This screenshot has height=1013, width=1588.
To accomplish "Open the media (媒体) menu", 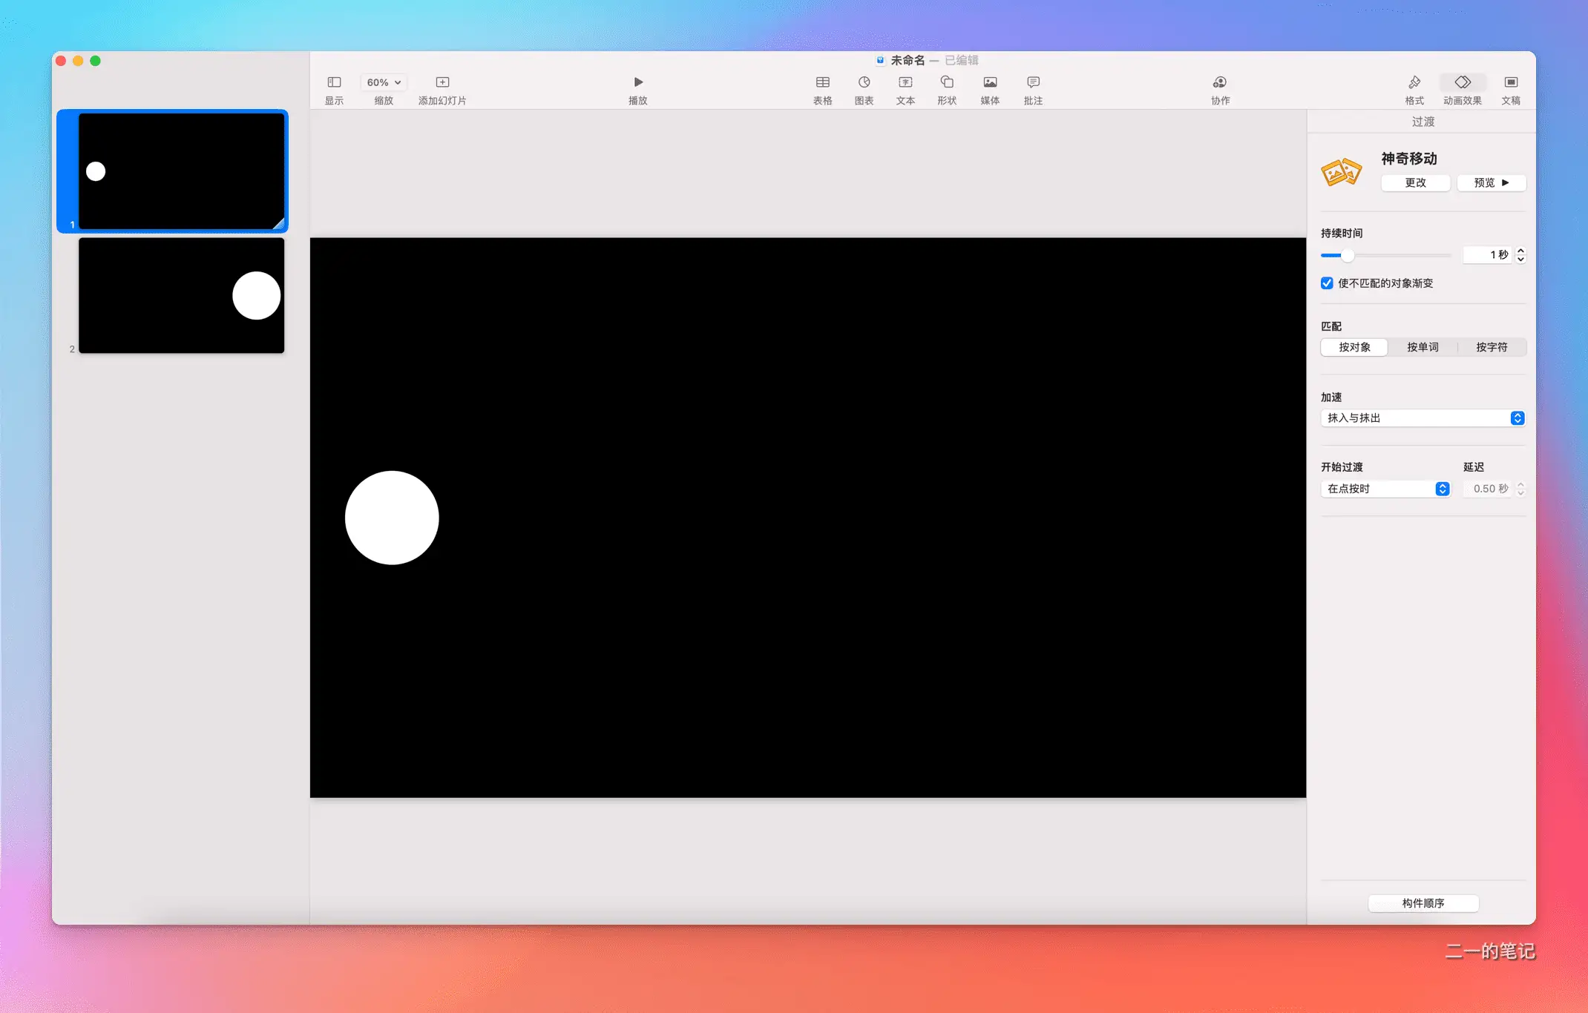I will point(990,82).
